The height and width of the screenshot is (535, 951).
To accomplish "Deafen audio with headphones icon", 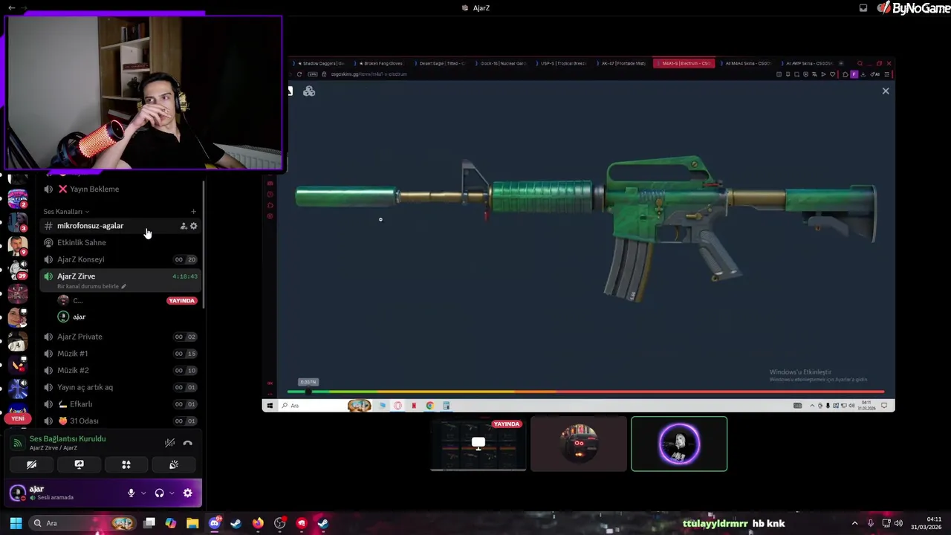I will (x=159, y=493).
